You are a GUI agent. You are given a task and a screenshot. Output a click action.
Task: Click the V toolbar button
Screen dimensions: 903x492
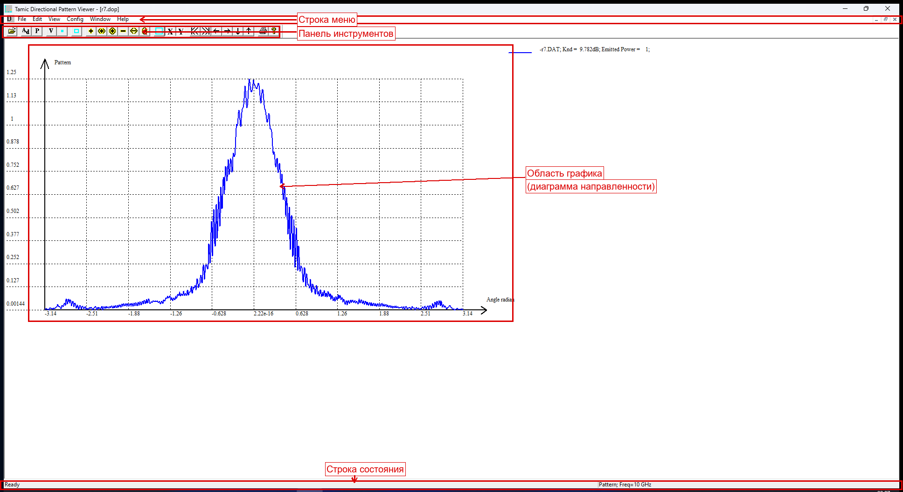click(x=51, y=31)
